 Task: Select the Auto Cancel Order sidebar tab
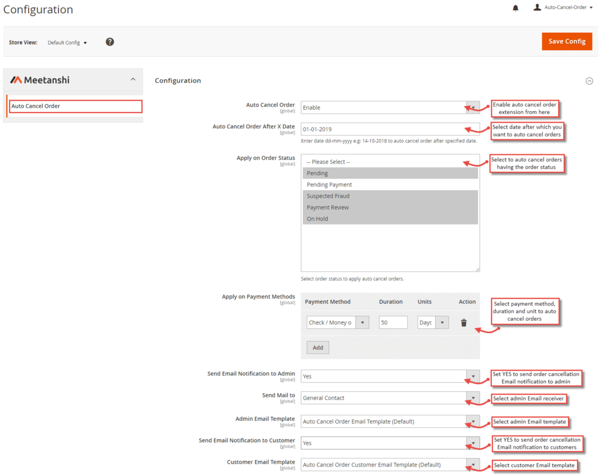click(x=75, y=106)
